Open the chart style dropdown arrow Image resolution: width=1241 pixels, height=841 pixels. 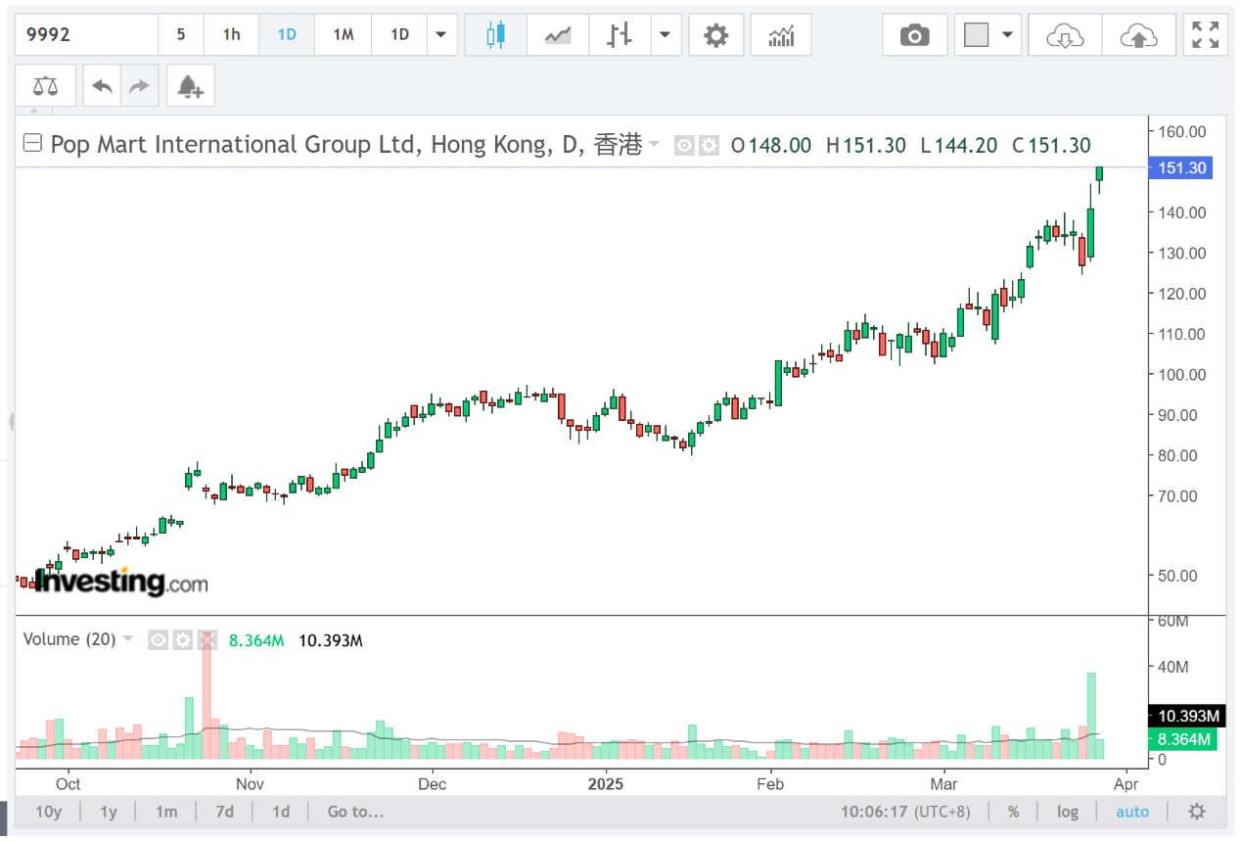(666, 35)
